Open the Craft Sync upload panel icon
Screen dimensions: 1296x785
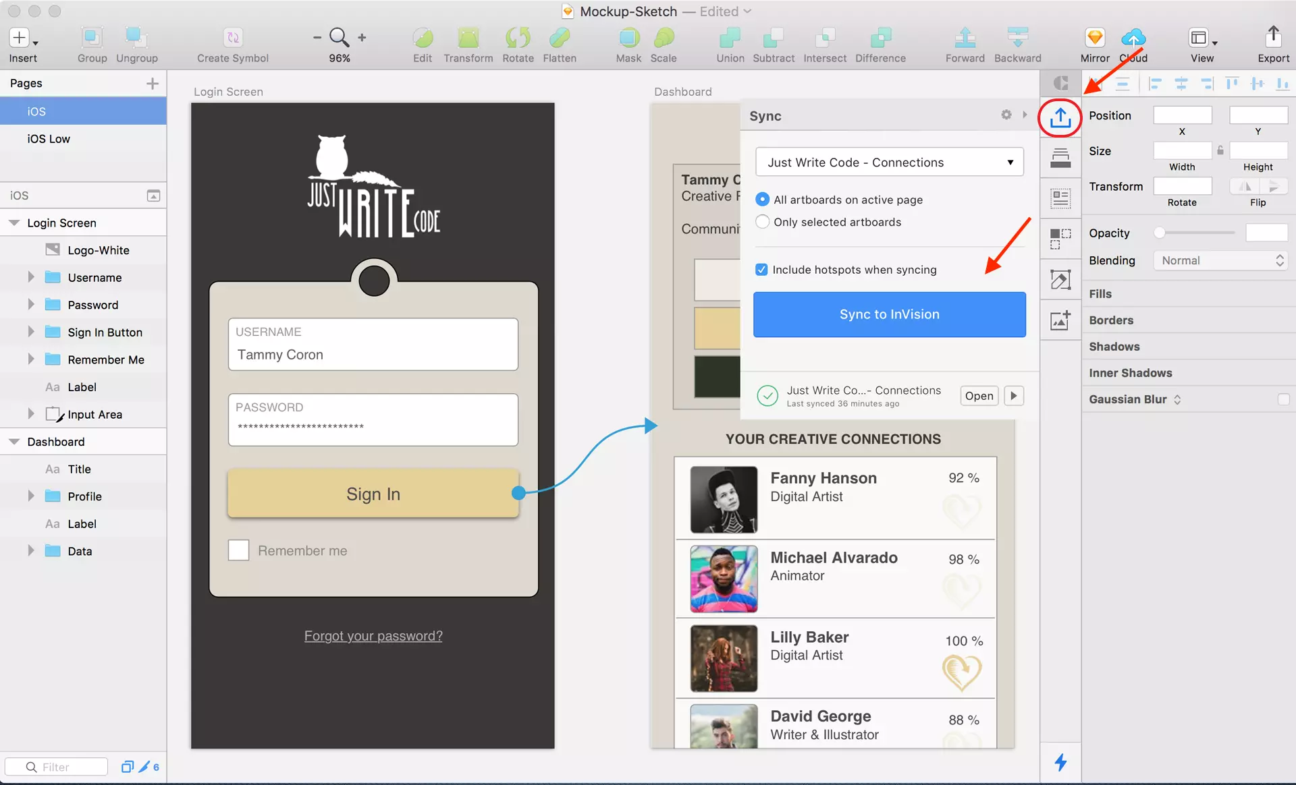1060,117
